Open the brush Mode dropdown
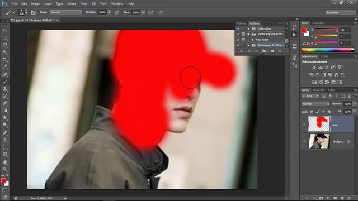The height and width of the screenshot is (201, 358). 66,12
